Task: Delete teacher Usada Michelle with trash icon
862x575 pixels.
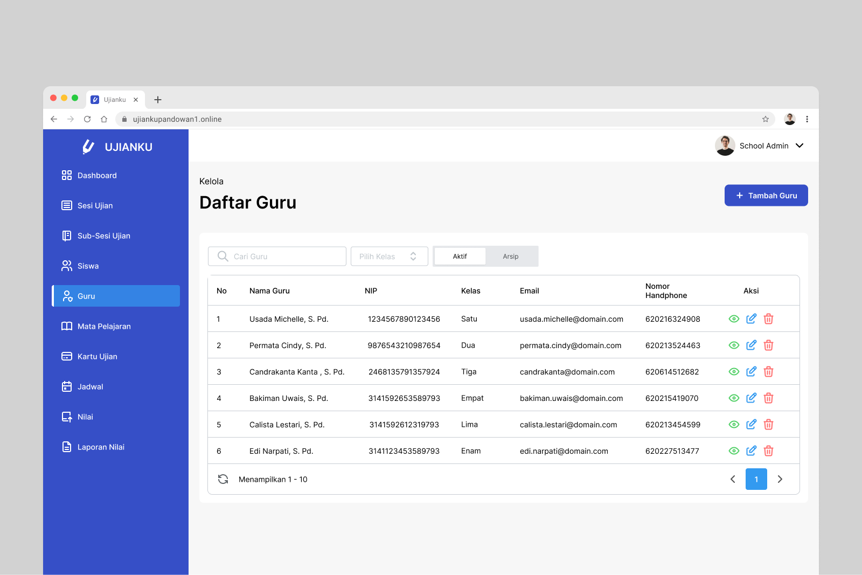Action: pos(768,319)
